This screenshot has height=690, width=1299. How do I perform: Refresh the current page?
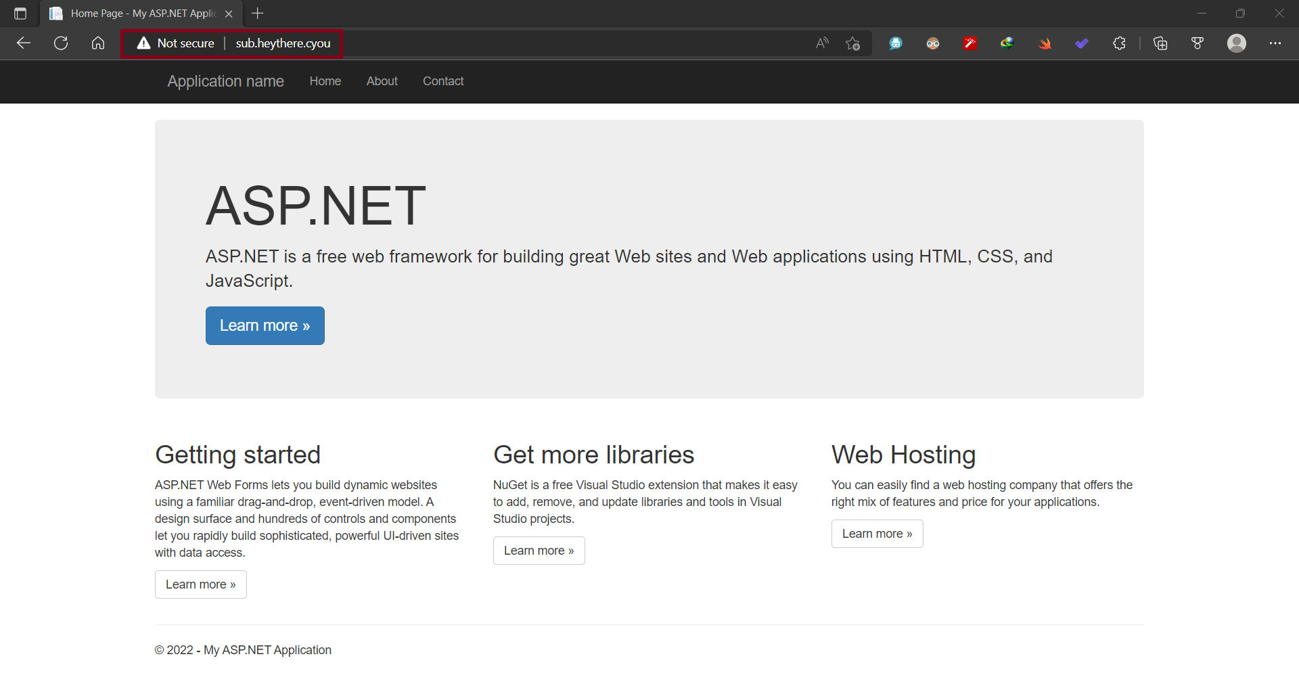pos(61,43)
